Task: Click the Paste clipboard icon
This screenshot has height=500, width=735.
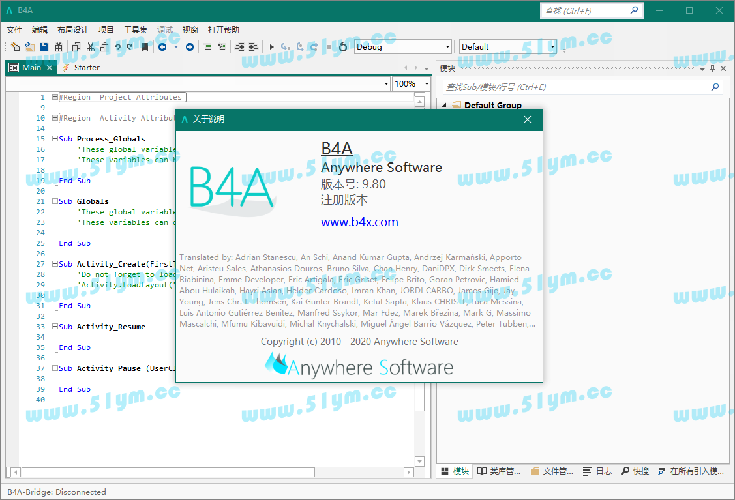Action: (x=104, y=46)
